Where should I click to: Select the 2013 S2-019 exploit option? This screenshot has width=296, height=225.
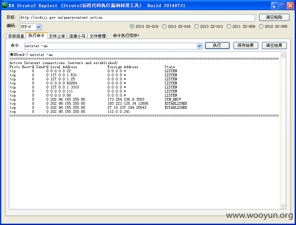144,26
